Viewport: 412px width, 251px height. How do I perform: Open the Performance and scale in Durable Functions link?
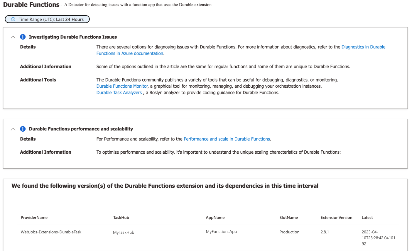[227, 139]
